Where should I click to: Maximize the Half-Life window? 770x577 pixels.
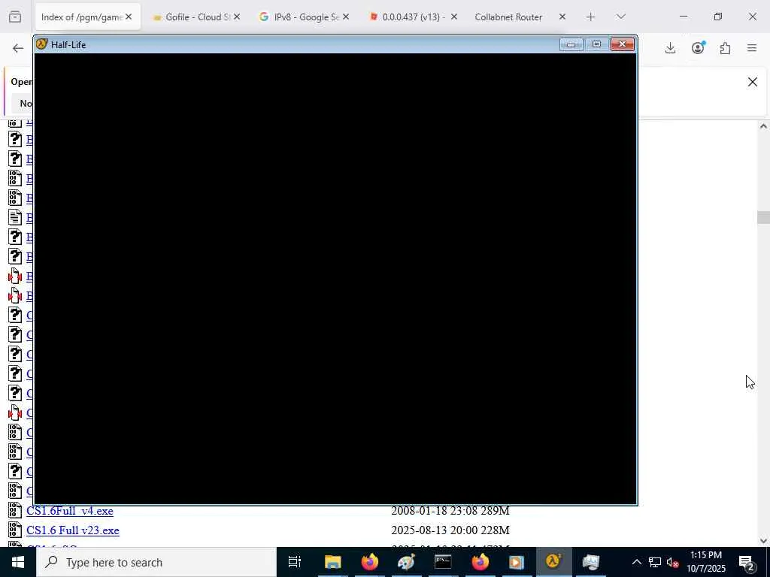pos(596,44)
